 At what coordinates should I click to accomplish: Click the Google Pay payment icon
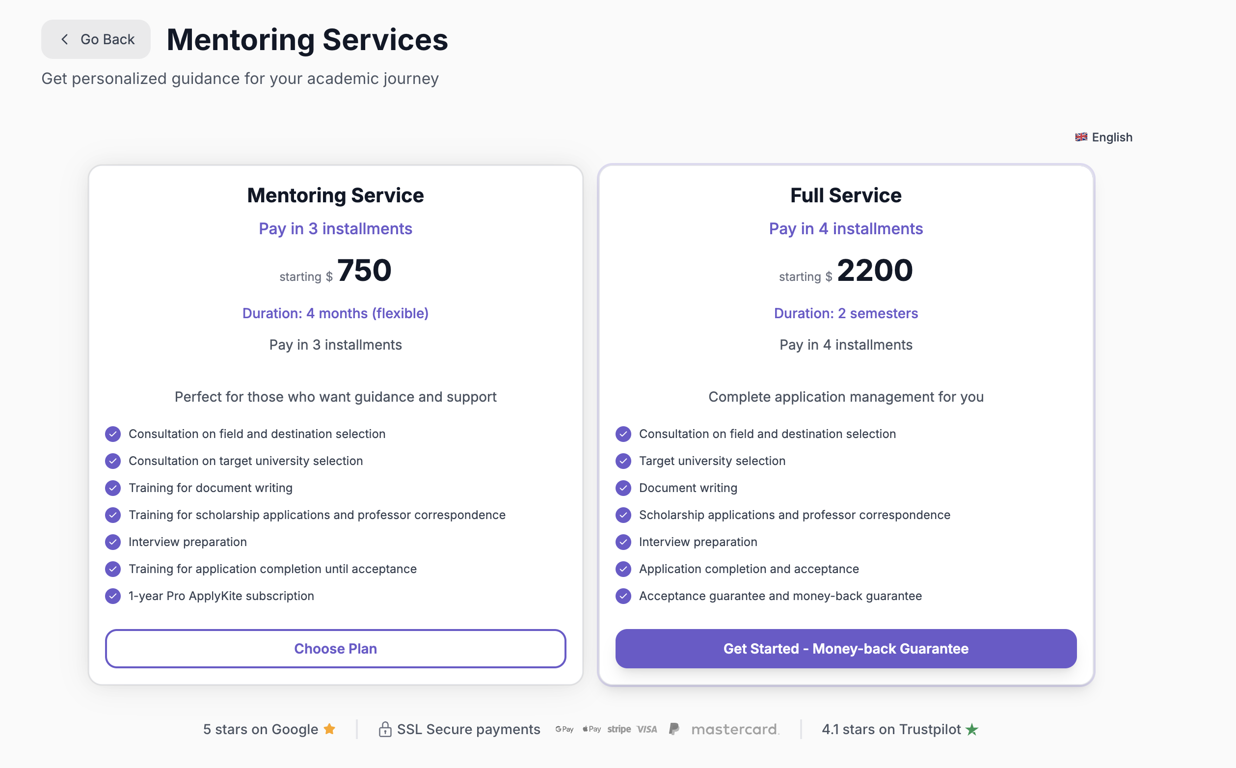tap(564, 729)
